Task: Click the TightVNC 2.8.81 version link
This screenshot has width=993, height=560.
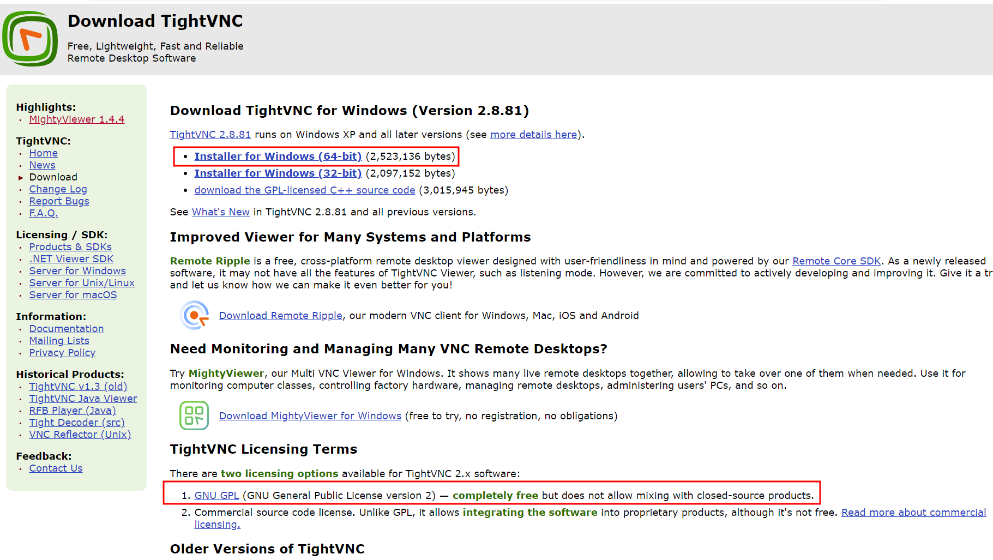Action: point(210,135)
